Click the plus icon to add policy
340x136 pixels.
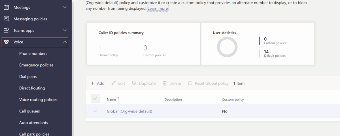click(92, 83)
